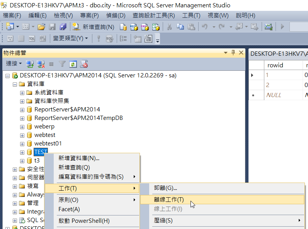Show the SQL pane icon
The image size is (308, 229).
point(32,38)
